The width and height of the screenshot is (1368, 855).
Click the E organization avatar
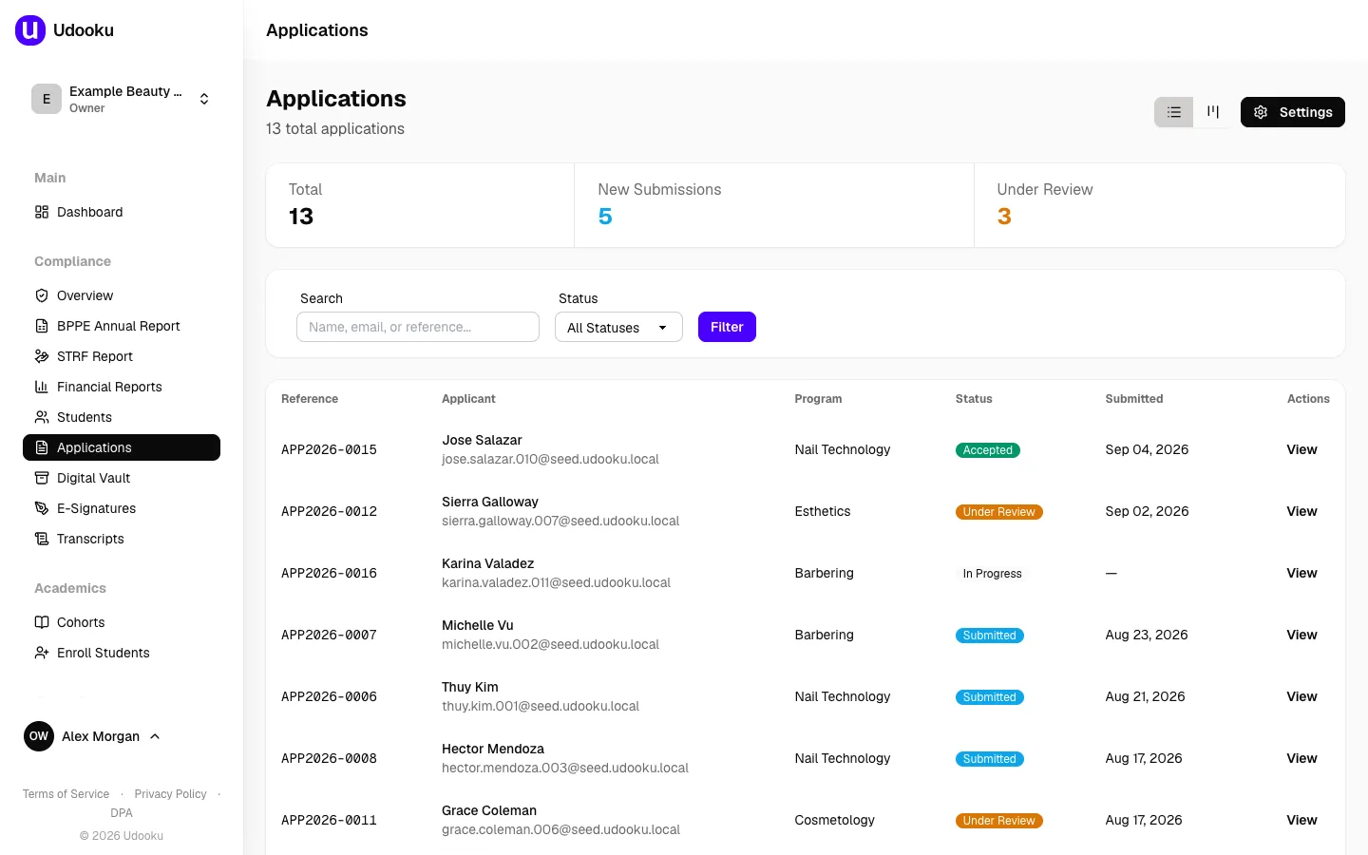click(x=47, y=99)
